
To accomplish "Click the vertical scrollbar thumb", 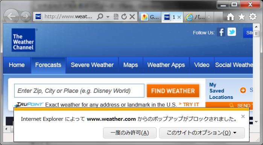I will [256, 34].
